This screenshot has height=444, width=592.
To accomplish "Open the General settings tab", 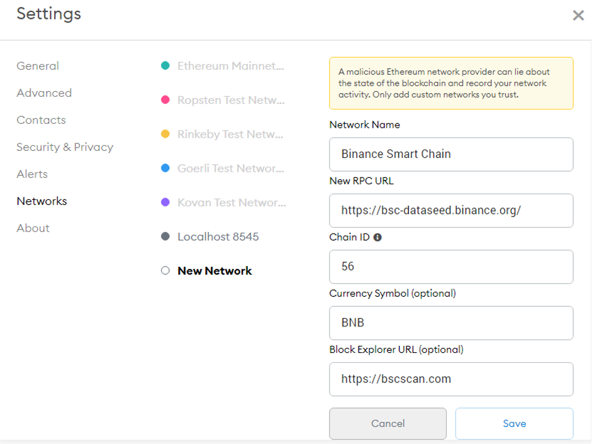I will 38,65.
